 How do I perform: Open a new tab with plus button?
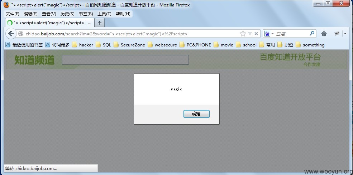coord(100,22)
